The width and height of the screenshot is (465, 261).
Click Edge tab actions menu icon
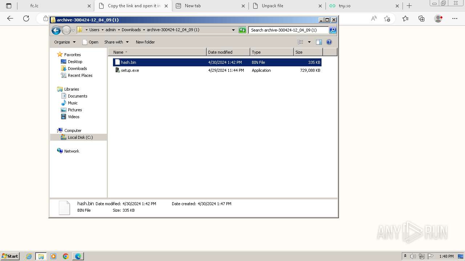tap(9, 6)
